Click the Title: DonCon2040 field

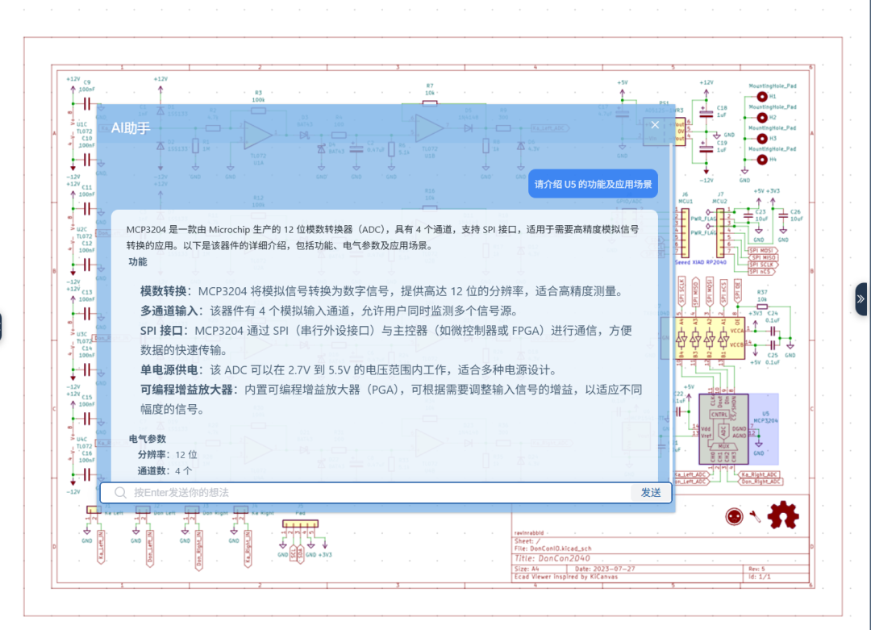point(552,558)
